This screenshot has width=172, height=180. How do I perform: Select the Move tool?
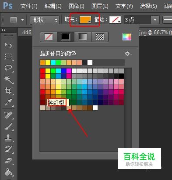pos(8,45)
